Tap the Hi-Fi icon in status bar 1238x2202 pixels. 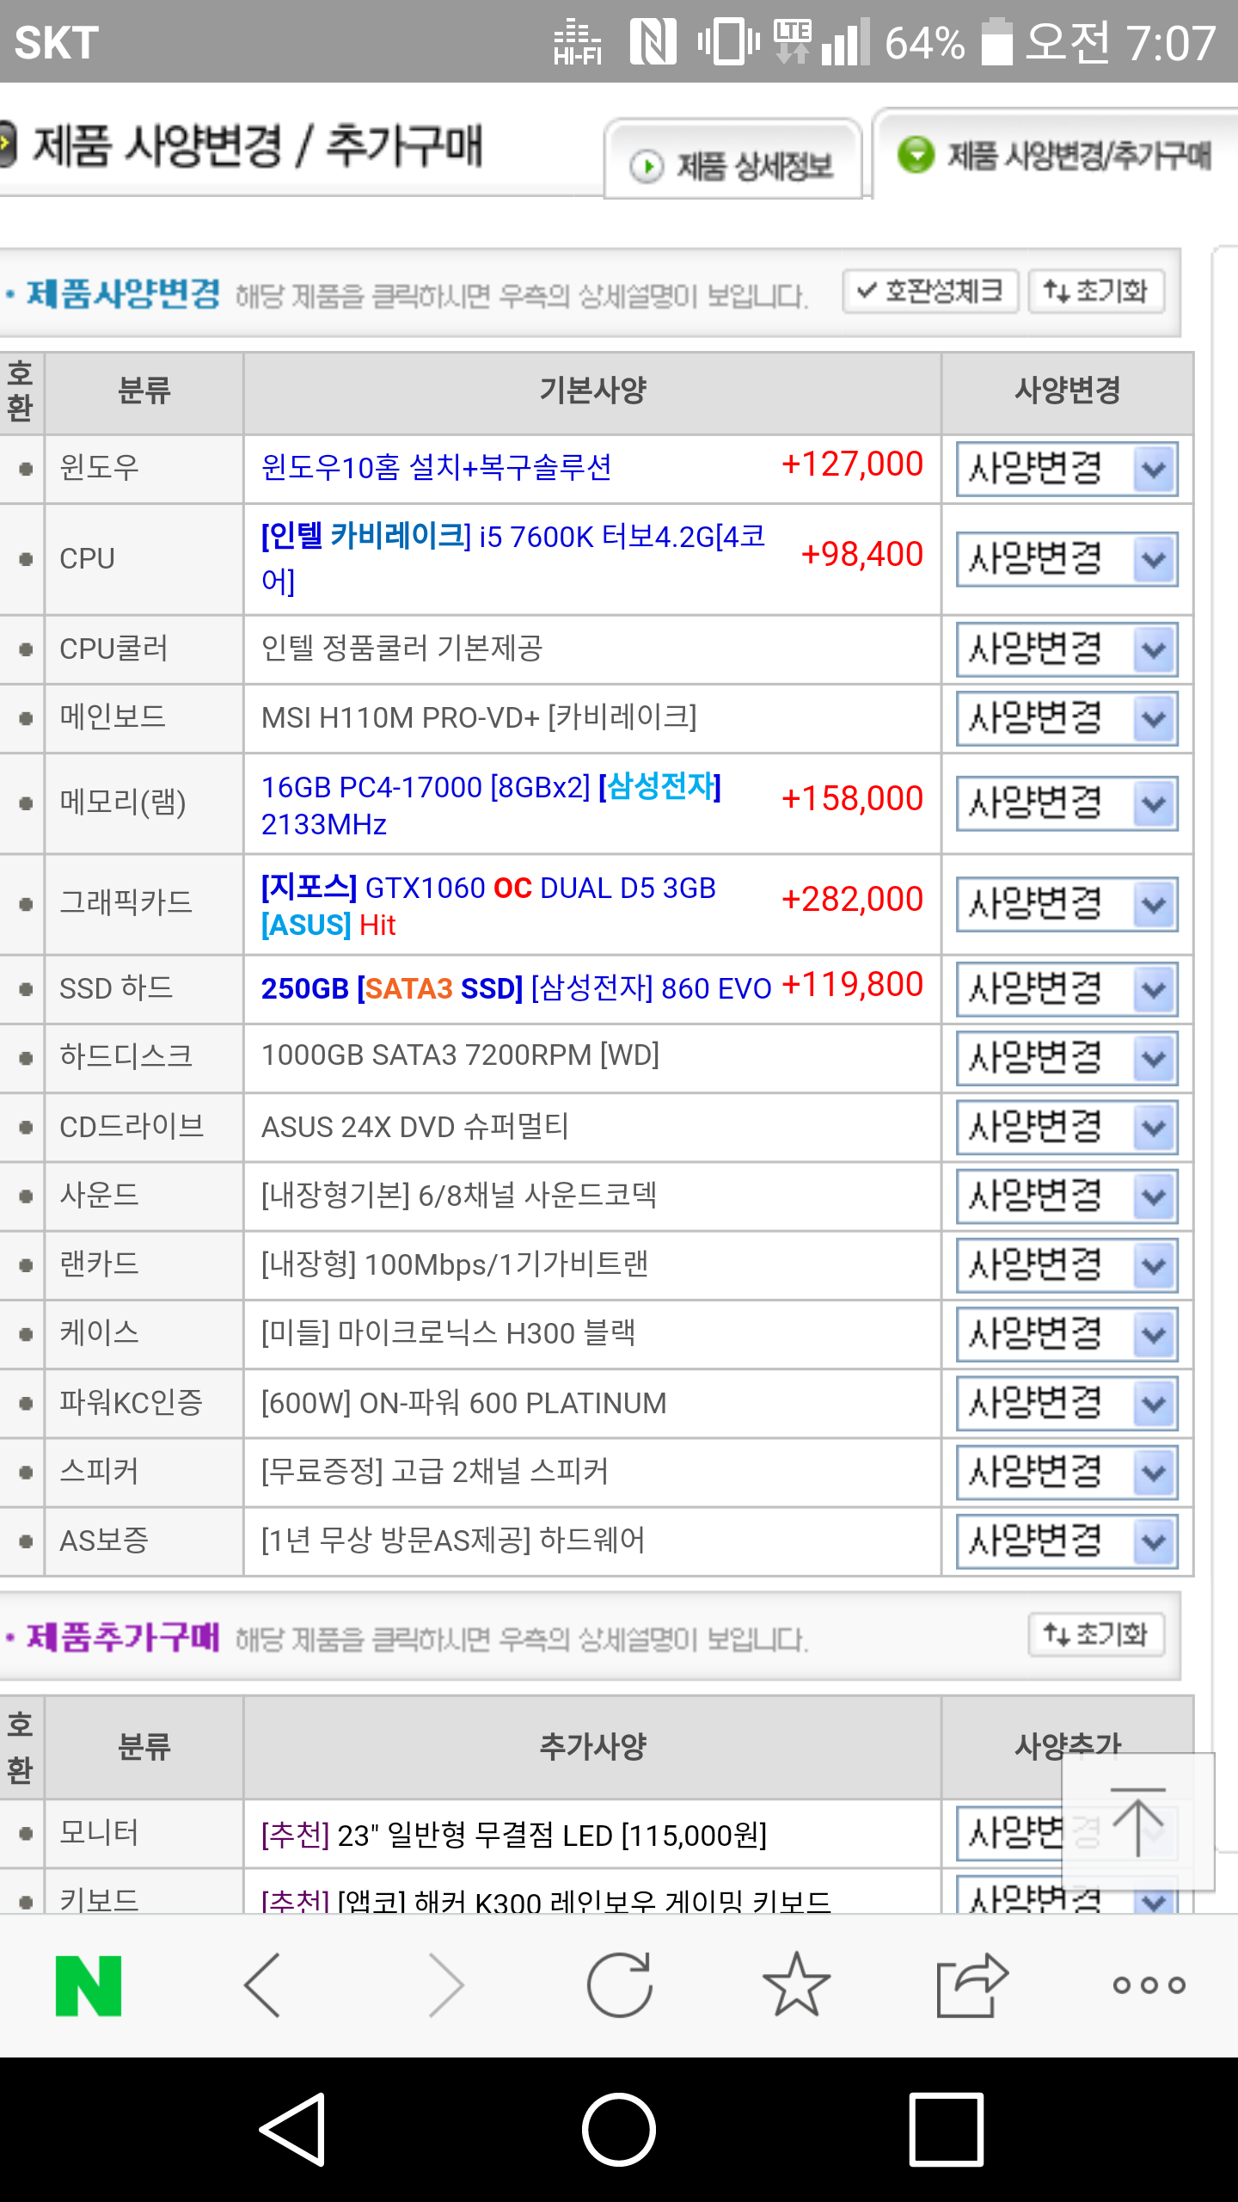click(578, 43)
